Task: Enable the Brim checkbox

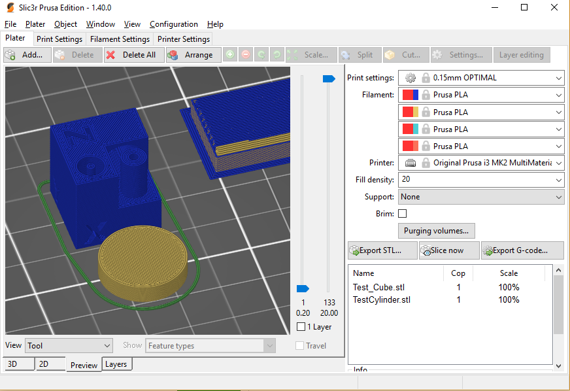Action: [403, 214]
